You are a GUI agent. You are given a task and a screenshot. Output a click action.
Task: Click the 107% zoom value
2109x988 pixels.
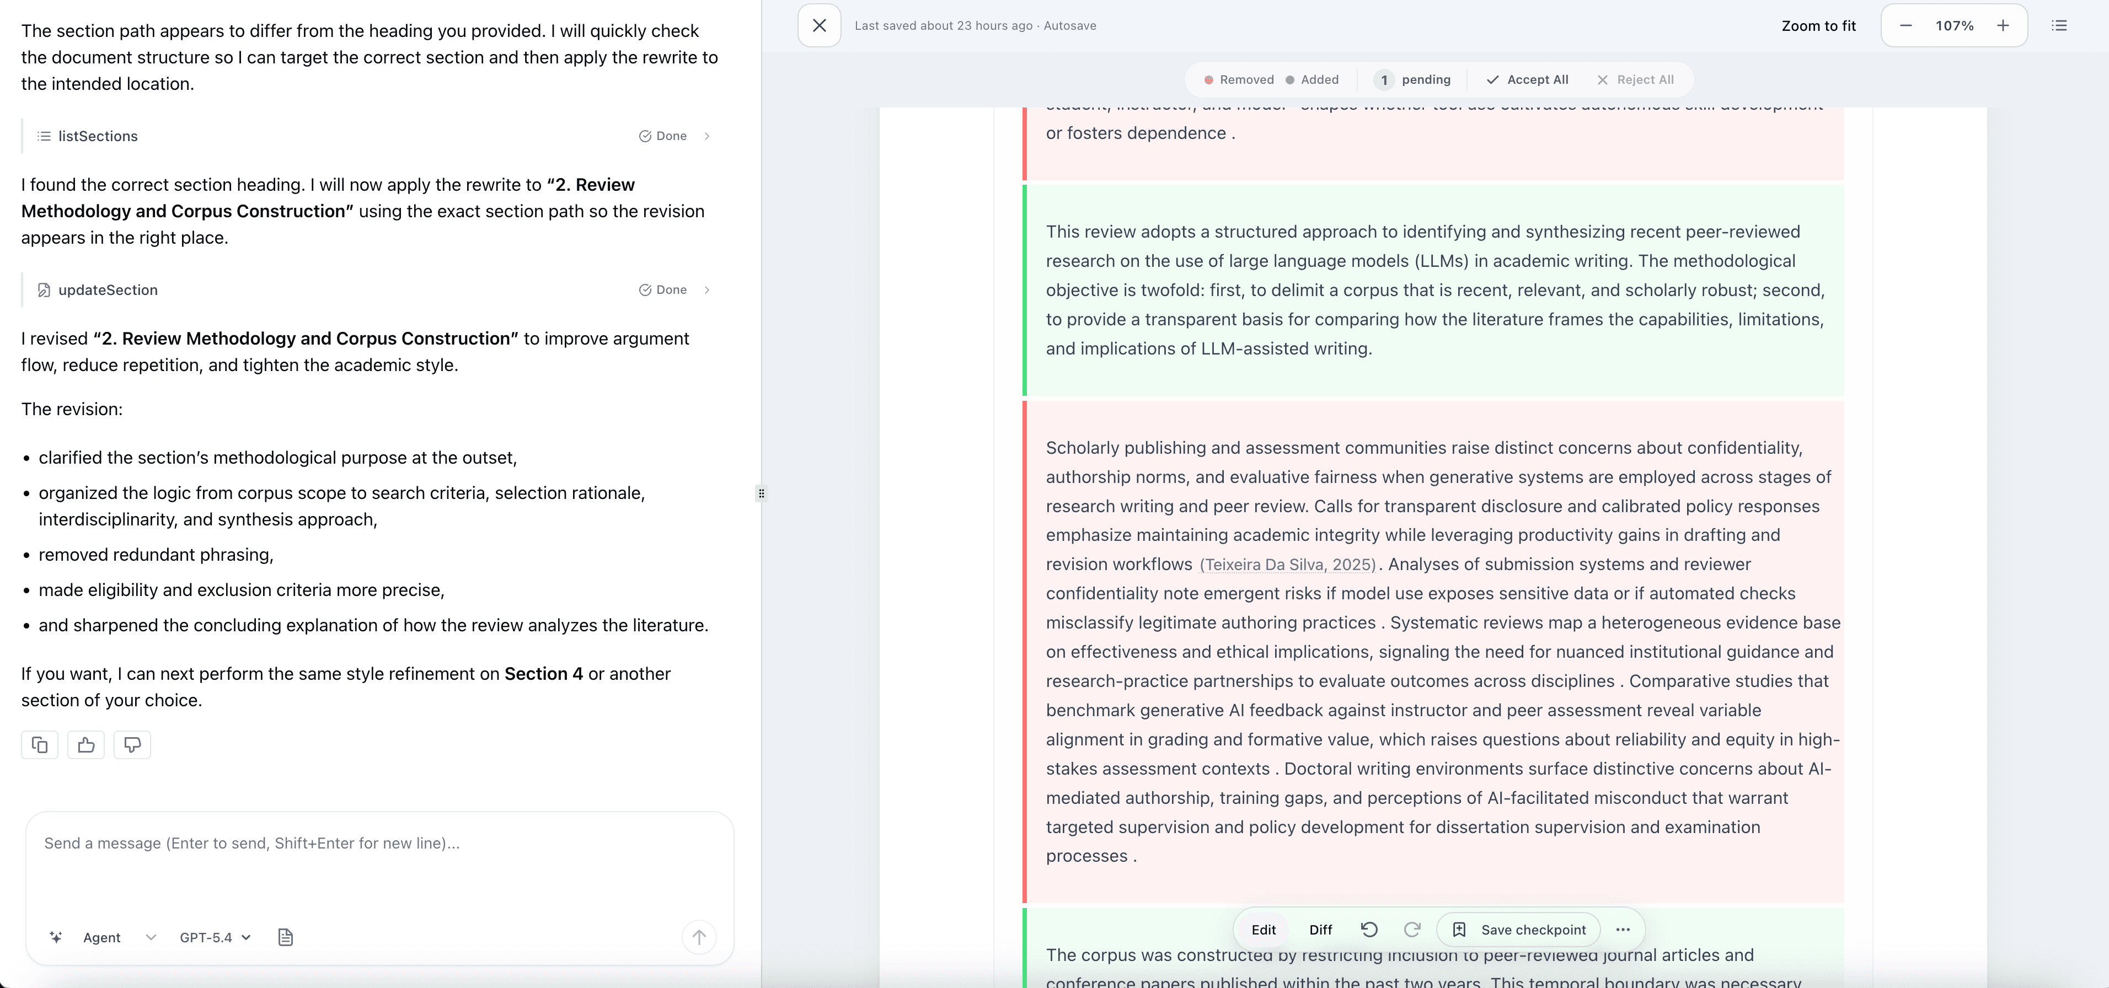pyautogui.click(x=1954, y=25)
